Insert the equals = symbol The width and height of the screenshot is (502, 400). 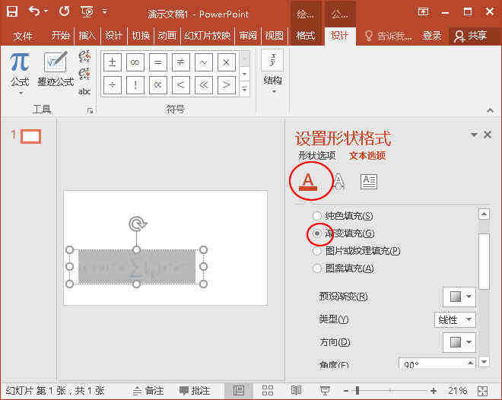coord(158,62)
